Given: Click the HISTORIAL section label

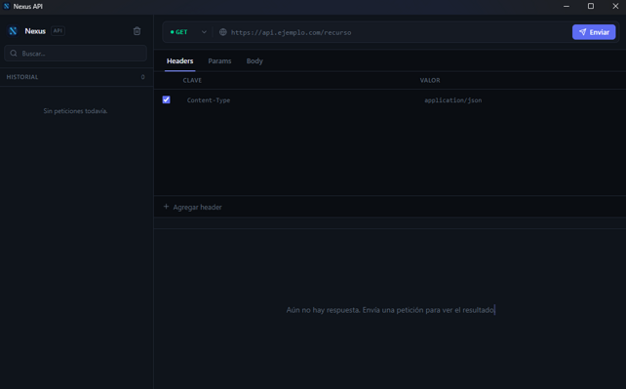Looking at the screenshot, I should 22,77.
